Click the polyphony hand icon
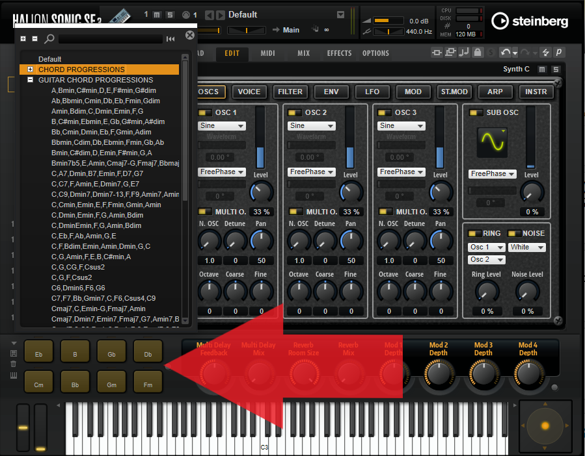Image resolution: width=585 pixels, height=456 pixels. [x=316, y=29]
